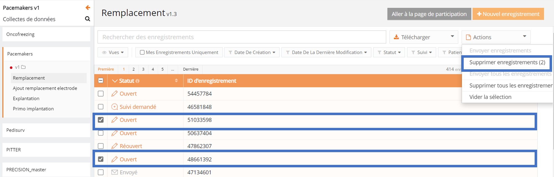Screen dimensions: 554x177
Task: Click the orange back arrow icon
Action: [88, 8]
